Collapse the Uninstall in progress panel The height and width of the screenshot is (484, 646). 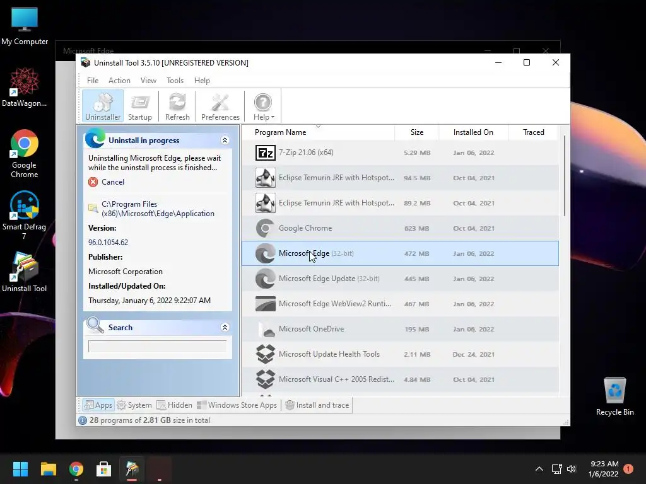[225, 141]
